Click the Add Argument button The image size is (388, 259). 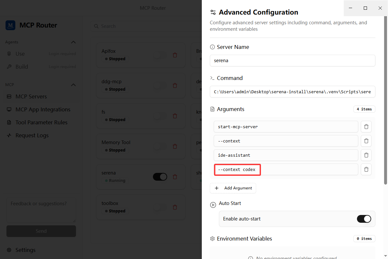[x=233, y=188]
